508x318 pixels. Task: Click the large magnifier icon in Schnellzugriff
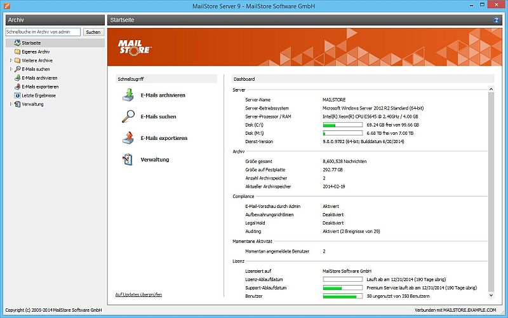[x=128, y=116]
